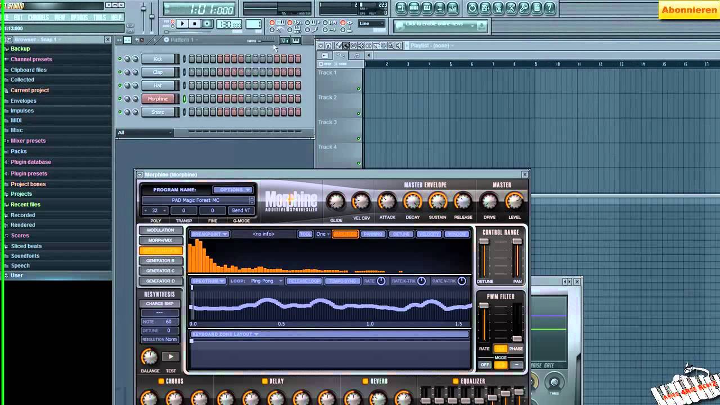Select the Morphine channel button
Viewport: 720px width, 405px height.
pos(157,99)
